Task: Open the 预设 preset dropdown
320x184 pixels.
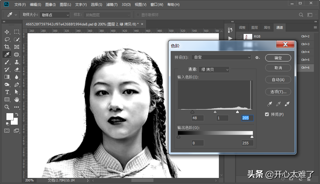Action: tap(221, 57)
